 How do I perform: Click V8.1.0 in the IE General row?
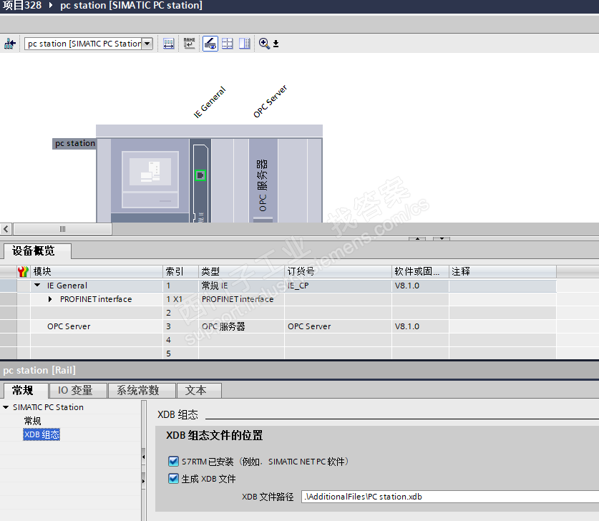(x=420, y=286)
